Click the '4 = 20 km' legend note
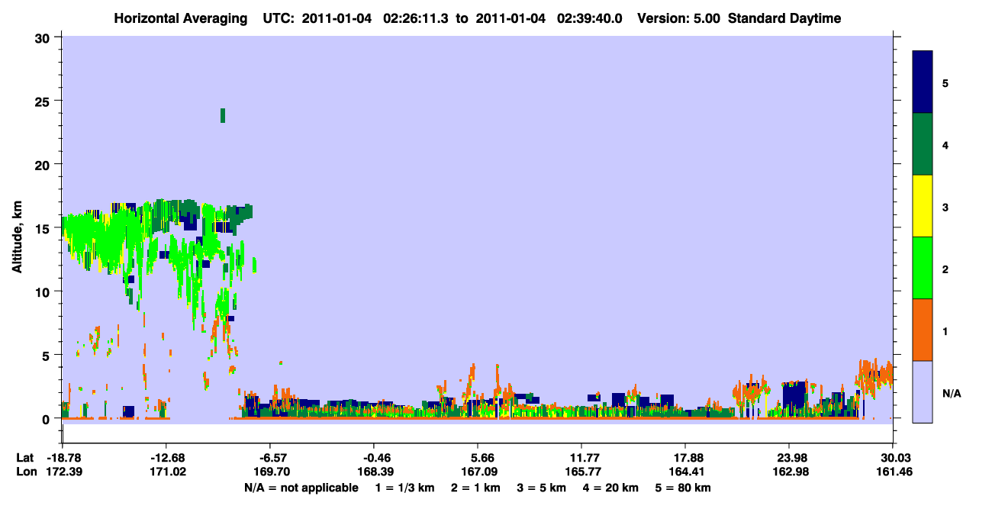992x509 pixels. pos(612,488)
